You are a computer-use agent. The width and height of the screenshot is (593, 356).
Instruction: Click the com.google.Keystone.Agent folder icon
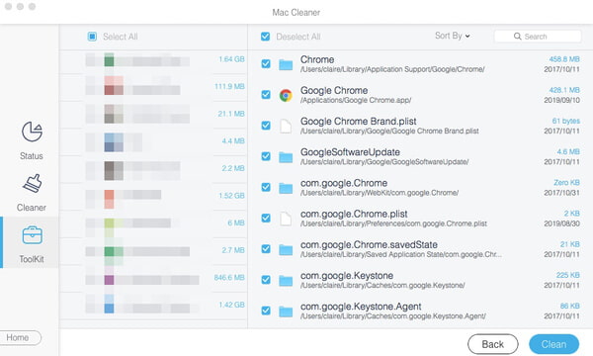pyautogui.click(x=286, y=311)
